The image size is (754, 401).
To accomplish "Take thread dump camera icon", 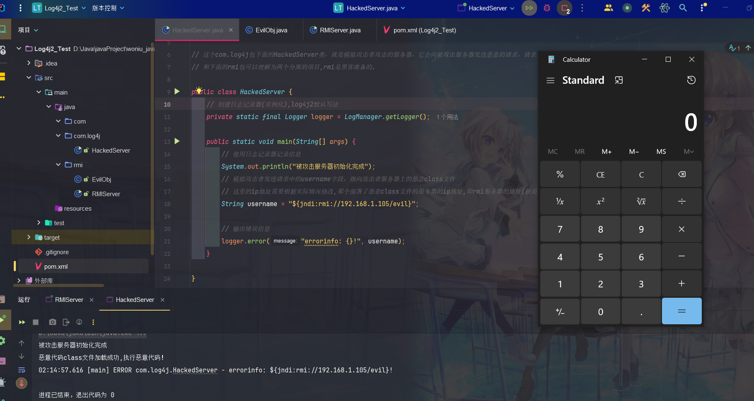I will pyautogui.click(x=52, y=322).
